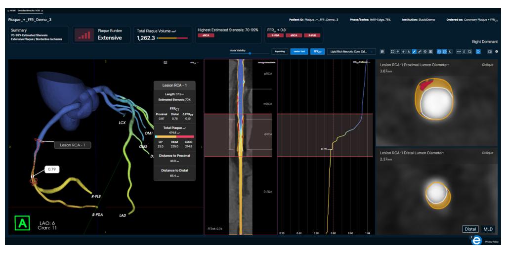Select the letter A annotation icon

(409, 51)
